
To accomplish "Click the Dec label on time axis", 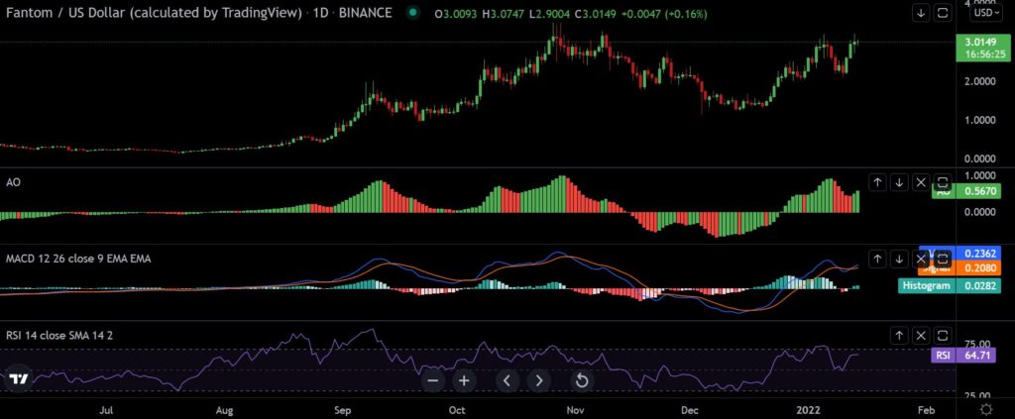I will pyautogui.click(x=690, y=410).
